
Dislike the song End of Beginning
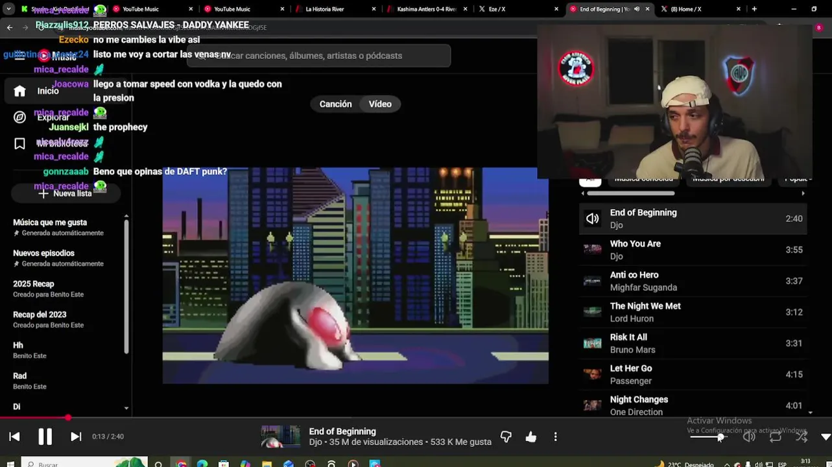(x=506, y=437)
